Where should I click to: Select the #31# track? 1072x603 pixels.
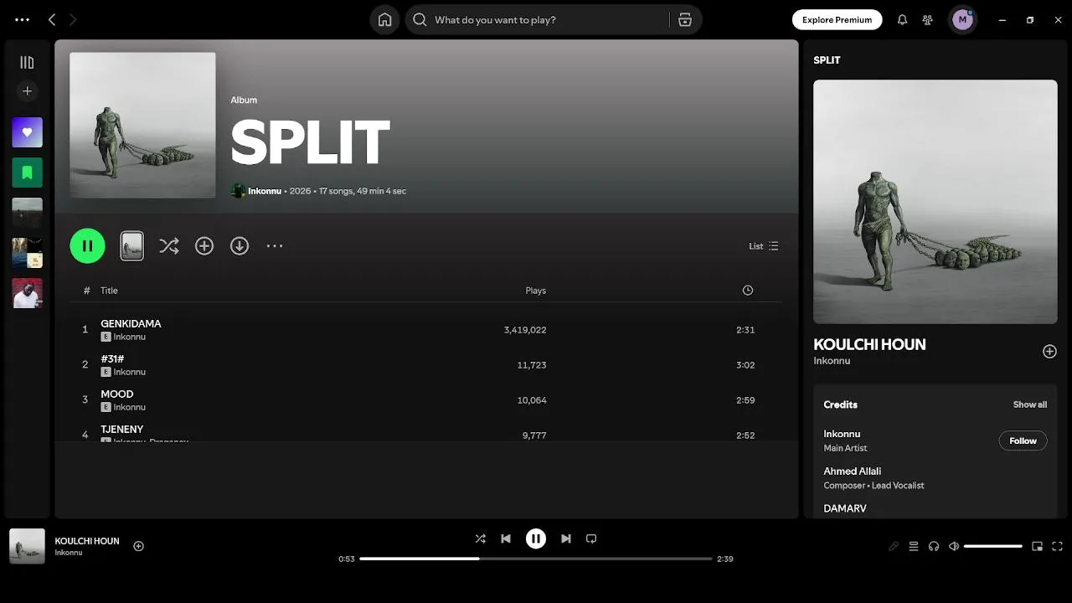pos(426,365)
